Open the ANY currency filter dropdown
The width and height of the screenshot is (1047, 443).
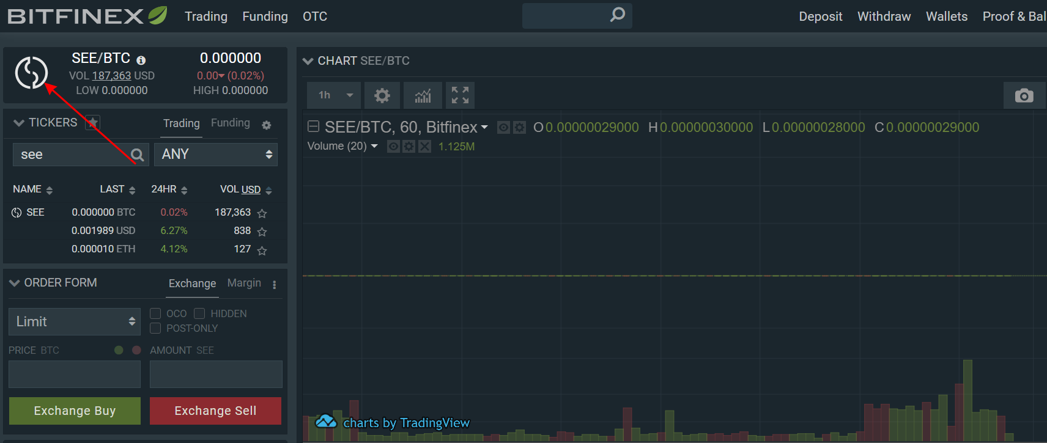click(x=216, y=155)
